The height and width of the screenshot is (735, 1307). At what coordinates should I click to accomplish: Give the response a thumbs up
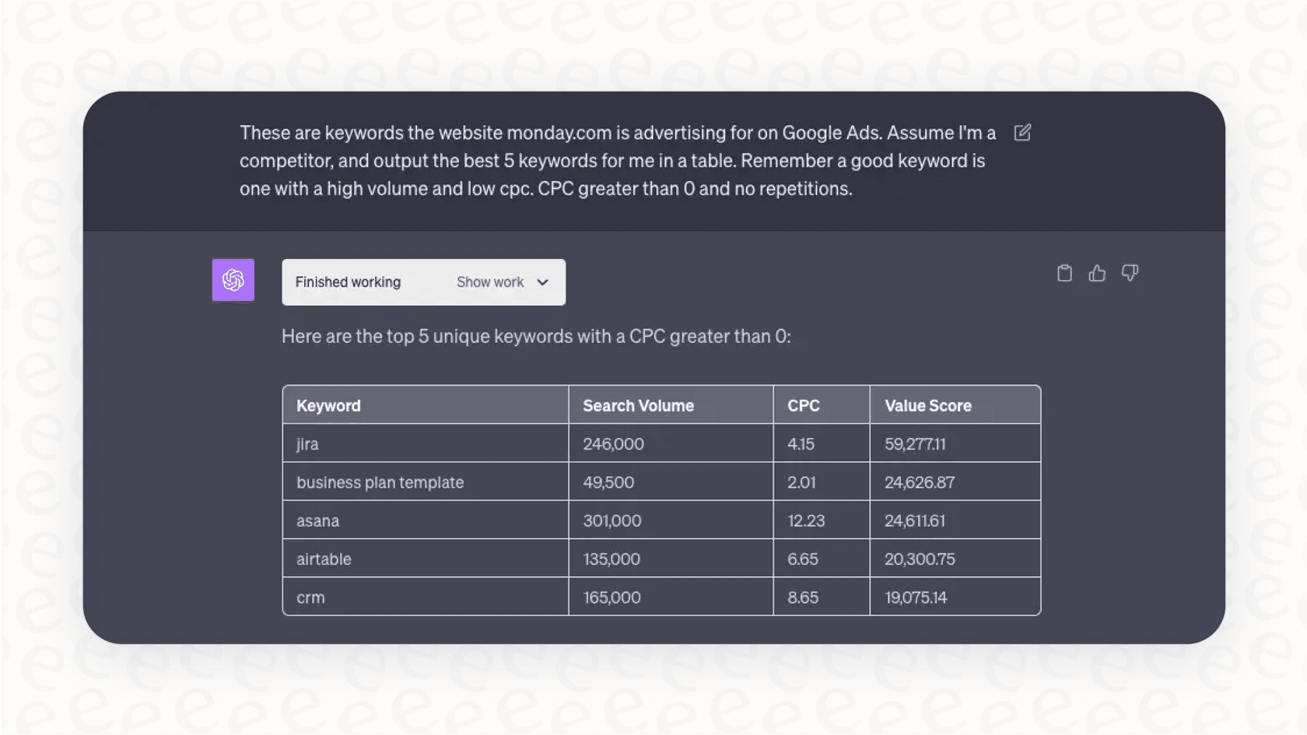(1097, 273)
